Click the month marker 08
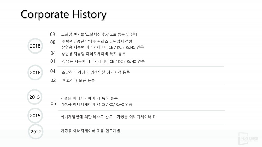 point(53,42)
